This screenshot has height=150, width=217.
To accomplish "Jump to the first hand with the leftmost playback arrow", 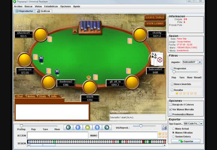I will 68,127.
